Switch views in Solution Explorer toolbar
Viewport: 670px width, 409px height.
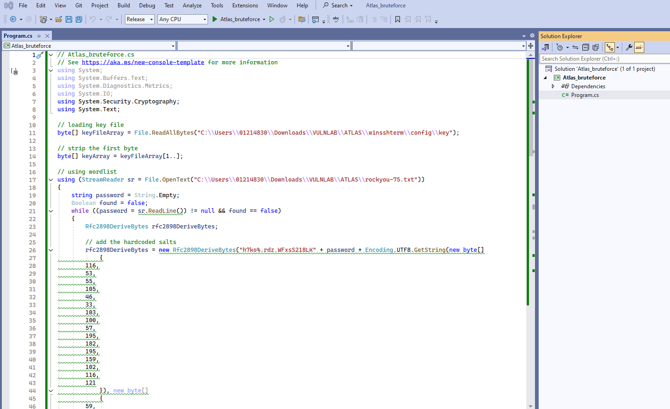coord(546,47)
